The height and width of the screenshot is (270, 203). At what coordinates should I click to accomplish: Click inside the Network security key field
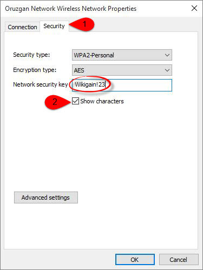coord(122,85)
